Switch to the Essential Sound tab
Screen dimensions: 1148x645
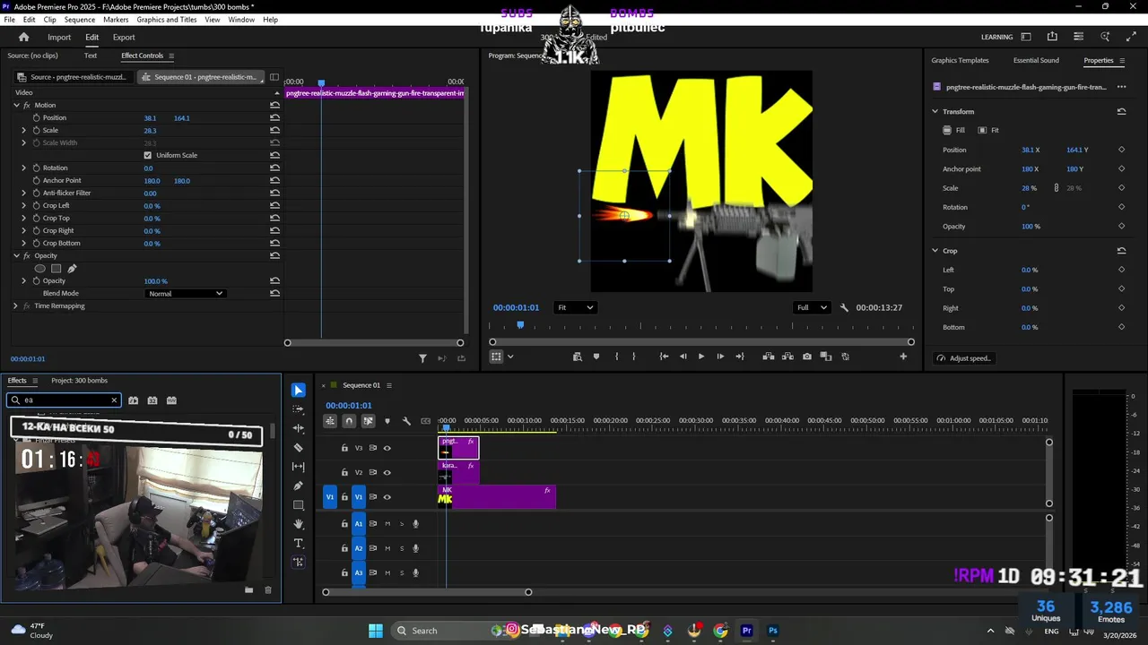pos(1036,60)
